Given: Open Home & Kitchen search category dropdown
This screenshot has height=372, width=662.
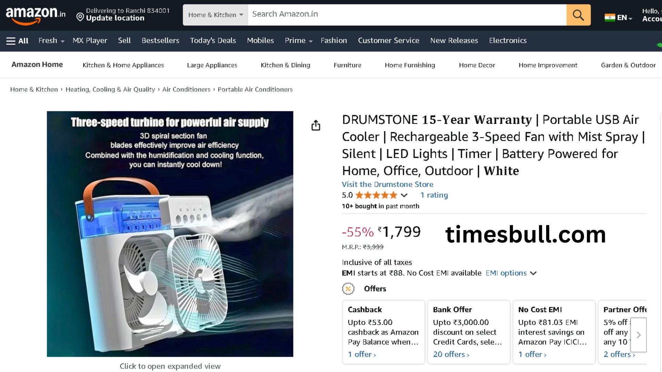Looking at the screenshot, I should [215, 15].
